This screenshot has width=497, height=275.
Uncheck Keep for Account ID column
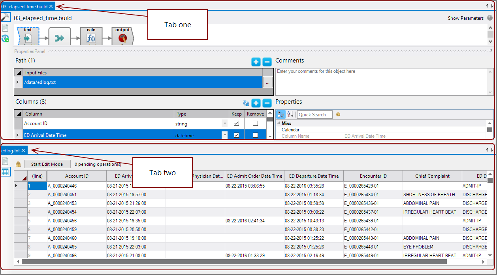236,123
